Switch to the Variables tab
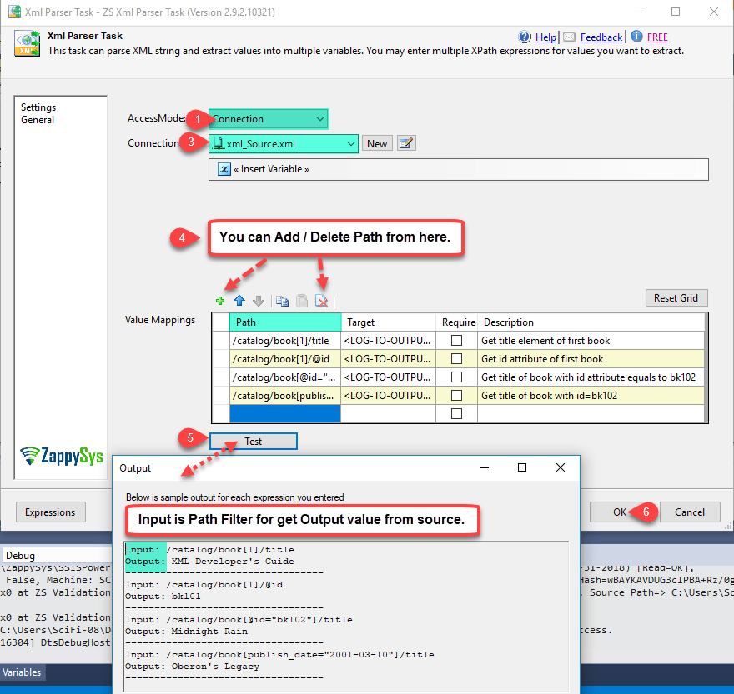 (23, 672)
